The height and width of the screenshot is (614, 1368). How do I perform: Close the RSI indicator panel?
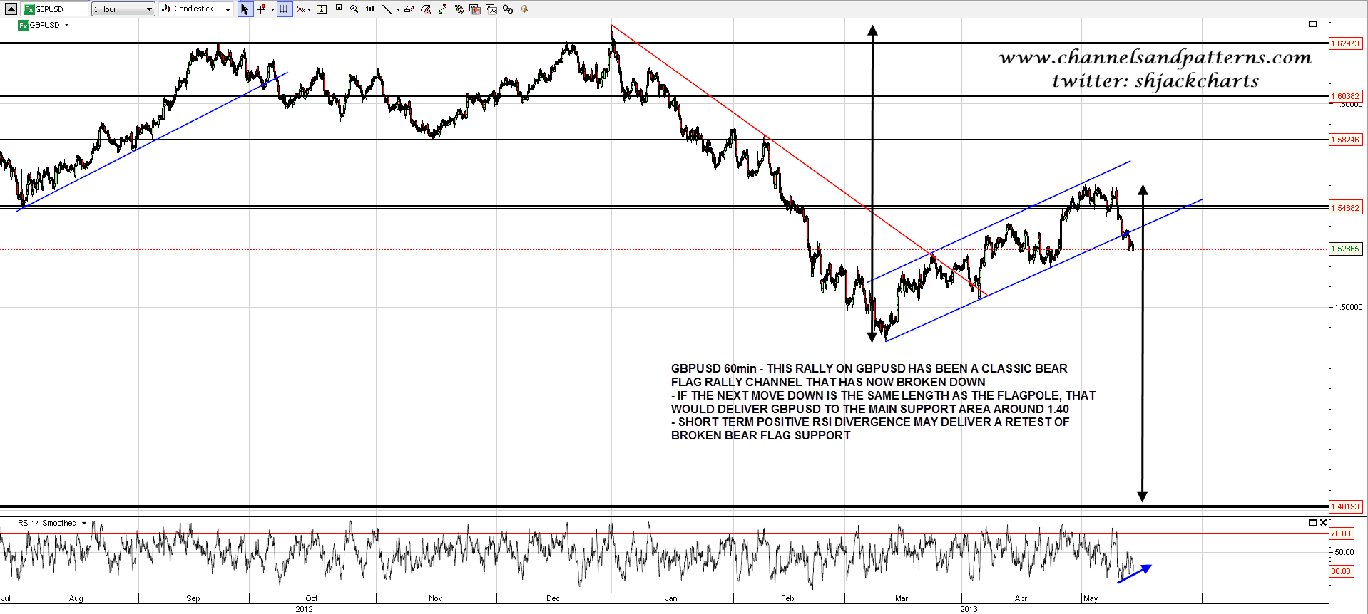(1323, 523)
